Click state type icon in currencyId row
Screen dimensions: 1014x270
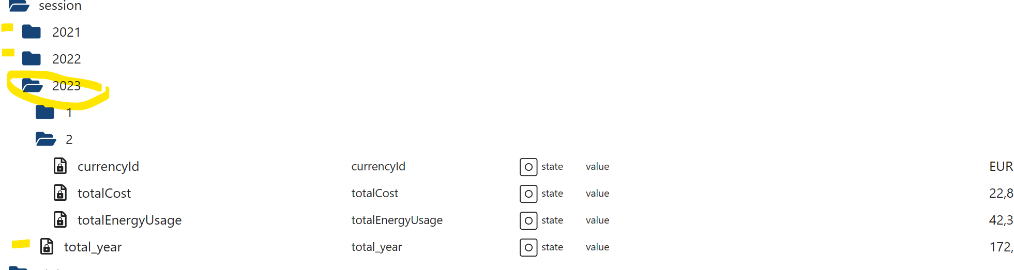click(x=528, y=167)
